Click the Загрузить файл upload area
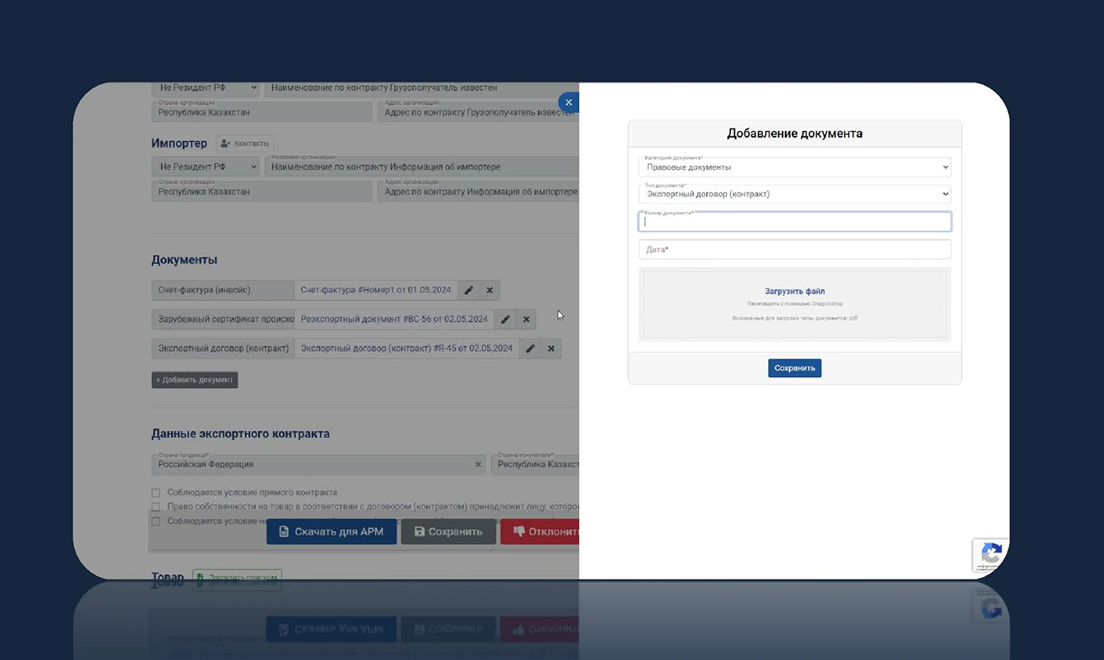 pyautogui.click(x=795, y=304)
